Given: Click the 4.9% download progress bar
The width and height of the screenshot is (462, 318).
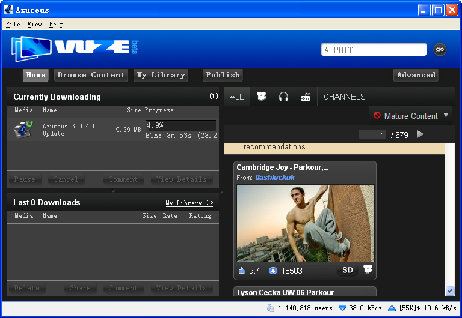Looking at the screenshot, I should click(180, 125).
